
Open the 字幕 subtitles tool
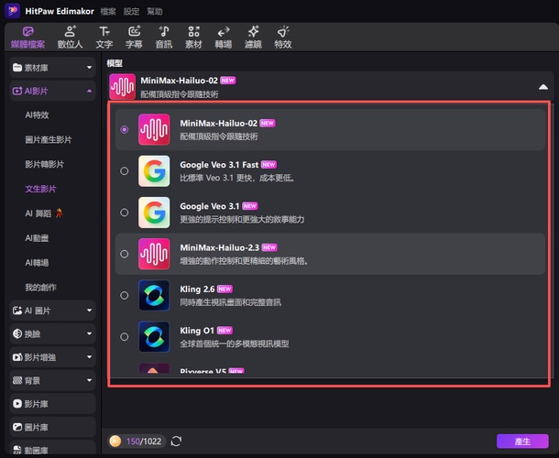point(134,37)
